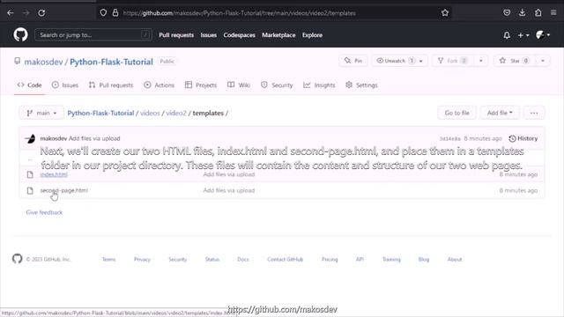This screenshot has height=317, width=564.
Task: Open the repository Security tab
Action: tap(277, 85)
